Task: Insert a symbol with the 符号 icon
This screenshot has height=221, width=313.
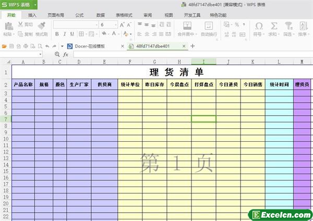Action: pos(258,26)
